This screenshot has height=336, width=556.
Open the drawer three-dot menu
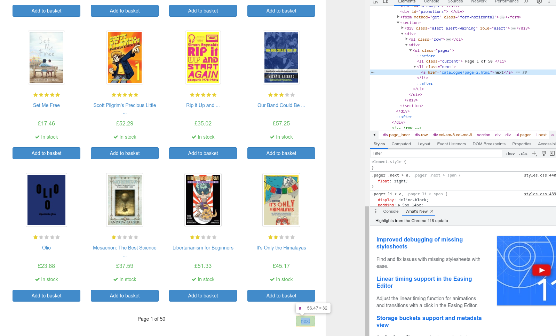click(376, 211)
